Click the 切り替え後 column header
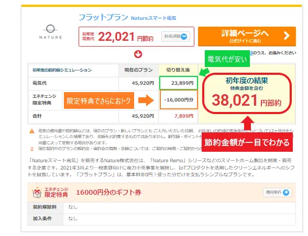 [178, 70]
